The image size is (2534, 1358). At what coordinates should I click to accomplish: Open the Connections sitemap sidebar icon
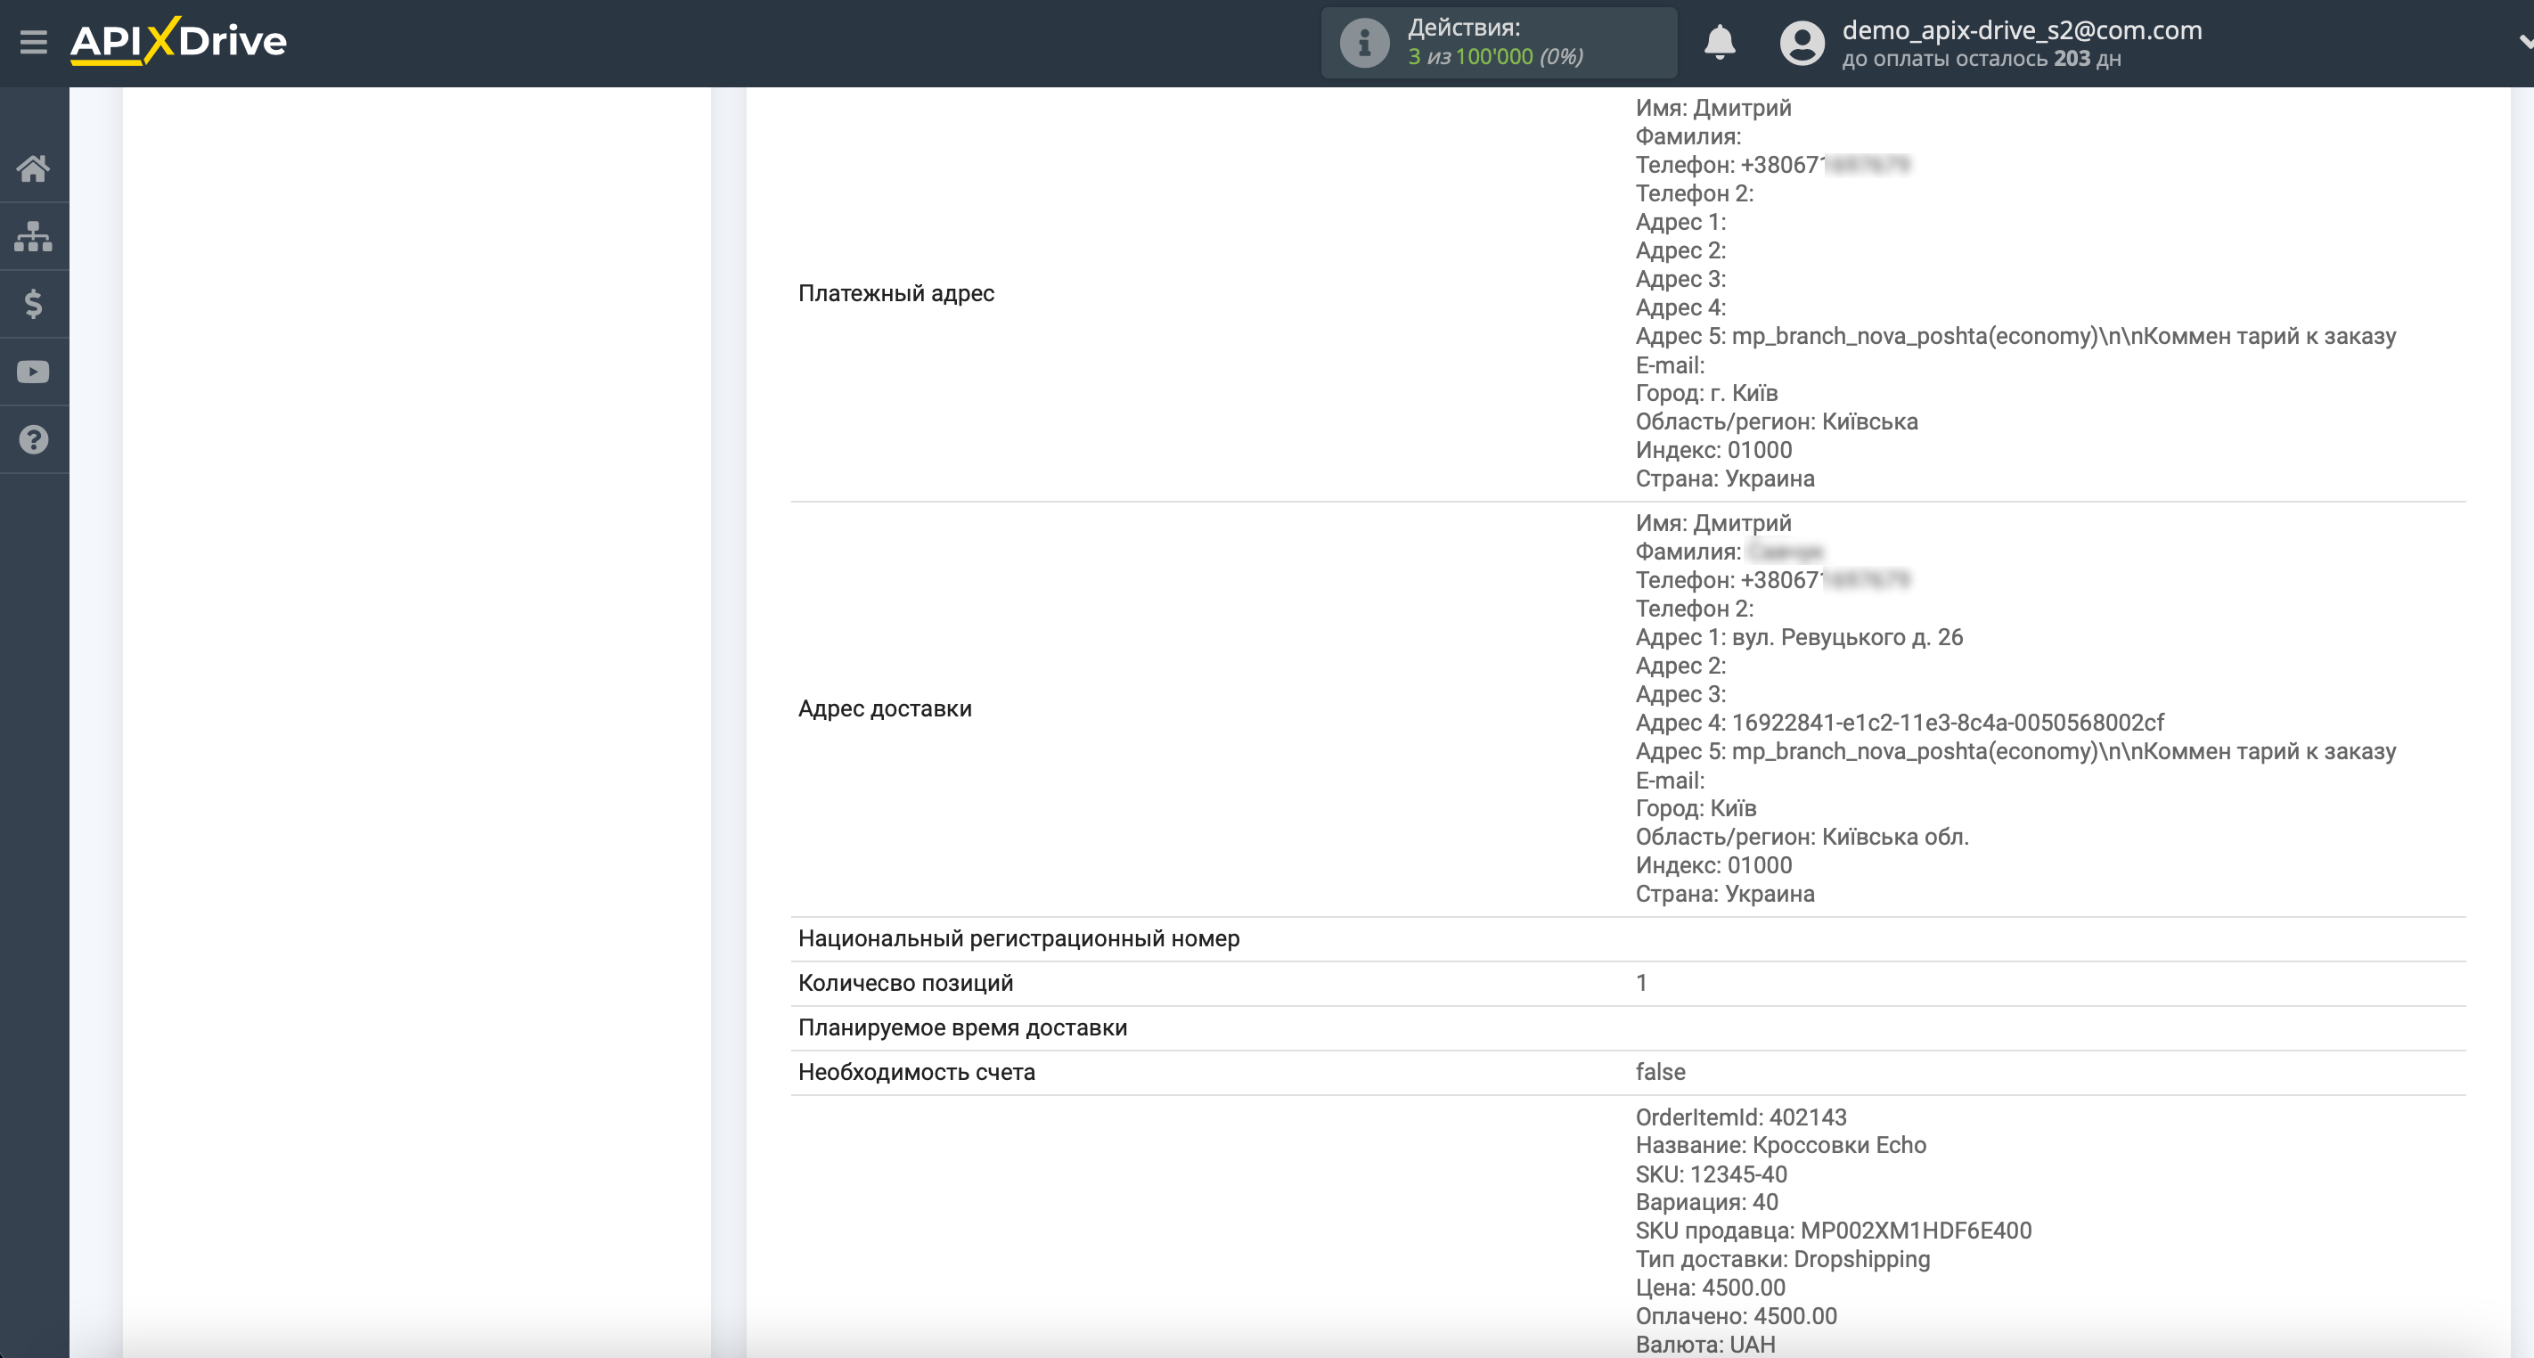point(34,236)
